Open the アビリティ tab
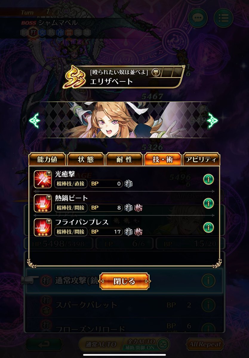The height and width of the screenshot is (358, 249). [201, 159]
